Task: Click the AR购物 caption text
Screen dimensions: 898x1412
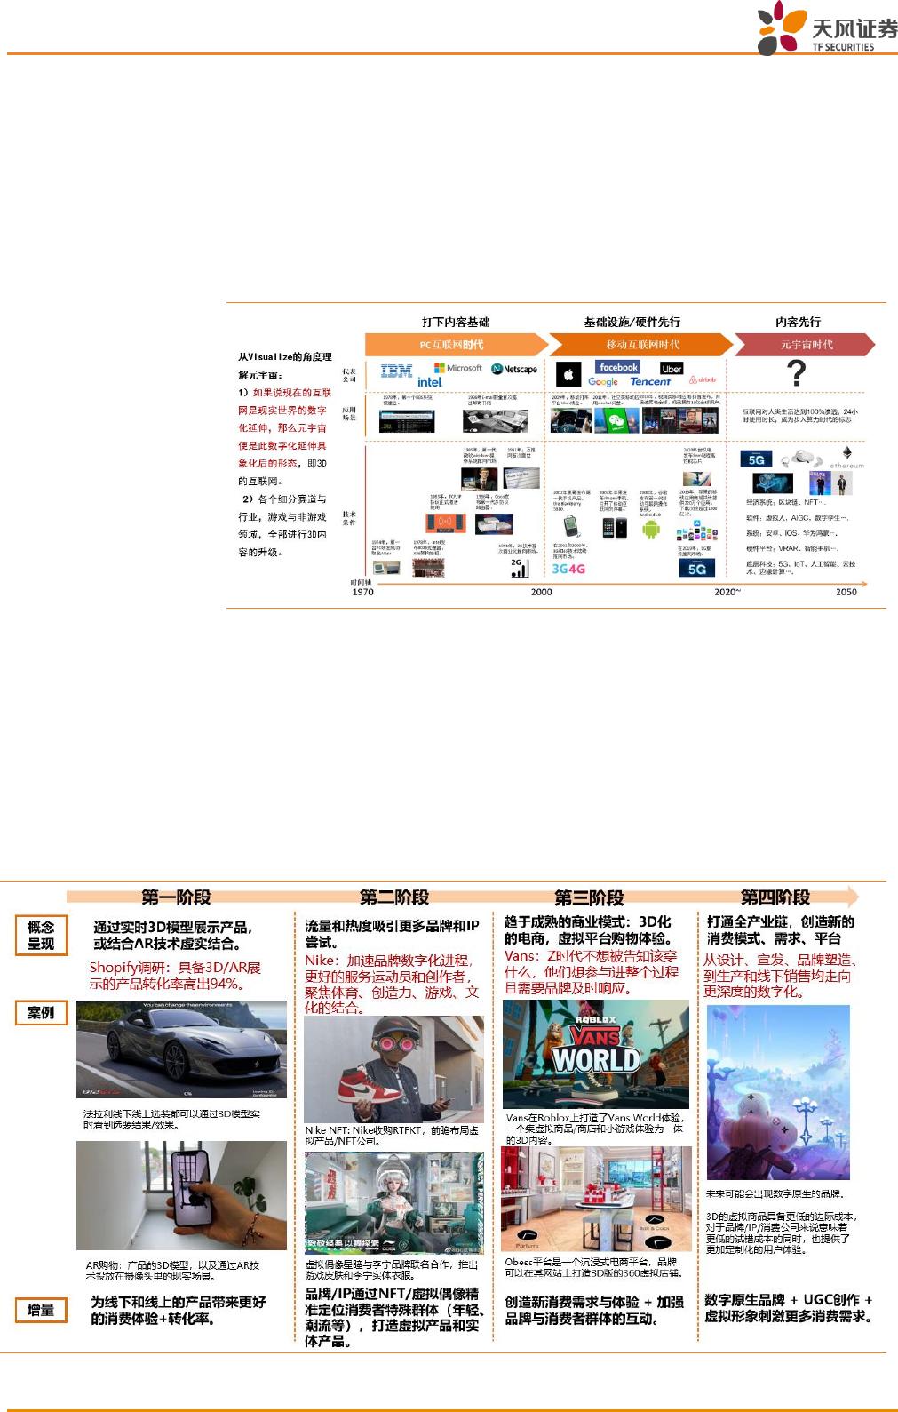Action: coord(172,1271)
